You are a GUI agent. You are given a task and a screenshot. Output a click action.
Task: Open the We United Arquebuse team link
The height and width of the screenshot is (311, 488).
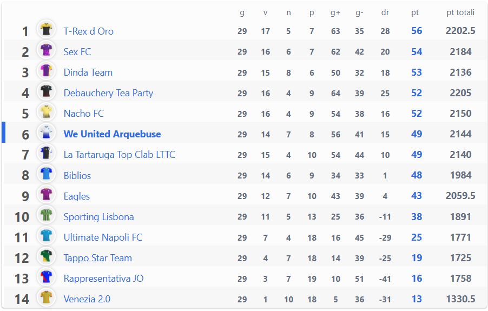click(x=112, y=134)
